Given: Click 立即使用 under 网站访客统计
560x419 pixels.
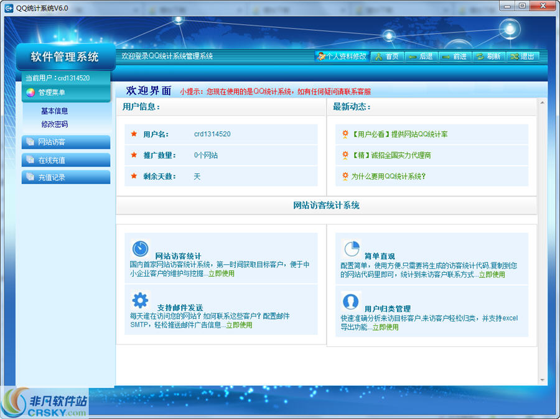Looking at the screenshot, I should point(222,274).
